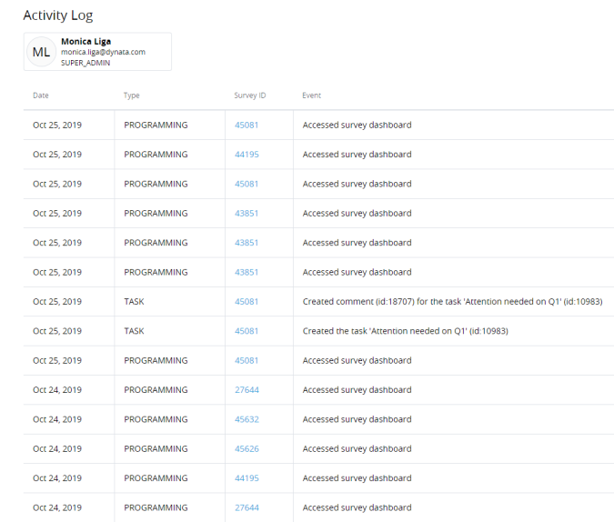Click the ML avatar circle
The width and height of the screenshot is (614, 522).
(41, 52)
